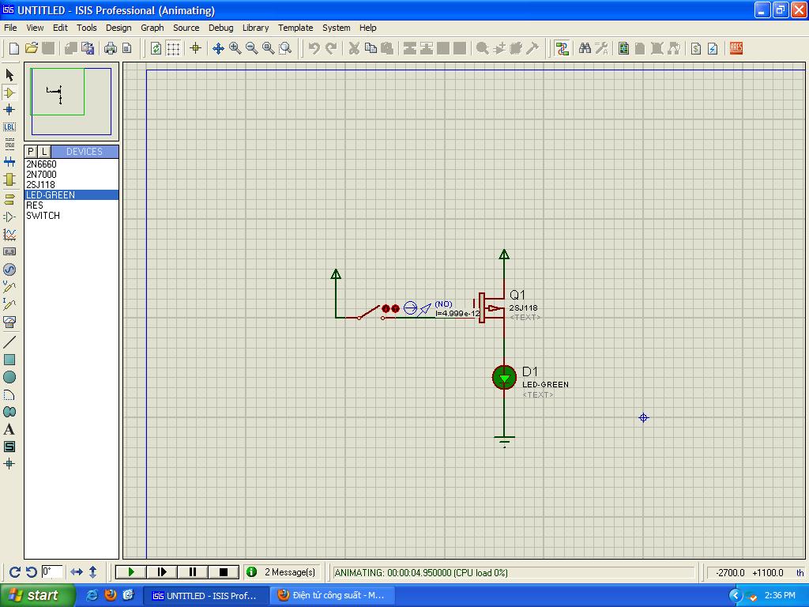Stop the simulation
809x607 pixels.
pos(224,572)
